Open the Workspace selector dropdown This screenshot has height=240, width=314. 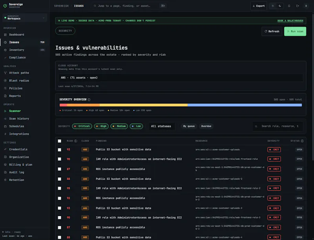[25, 18]
